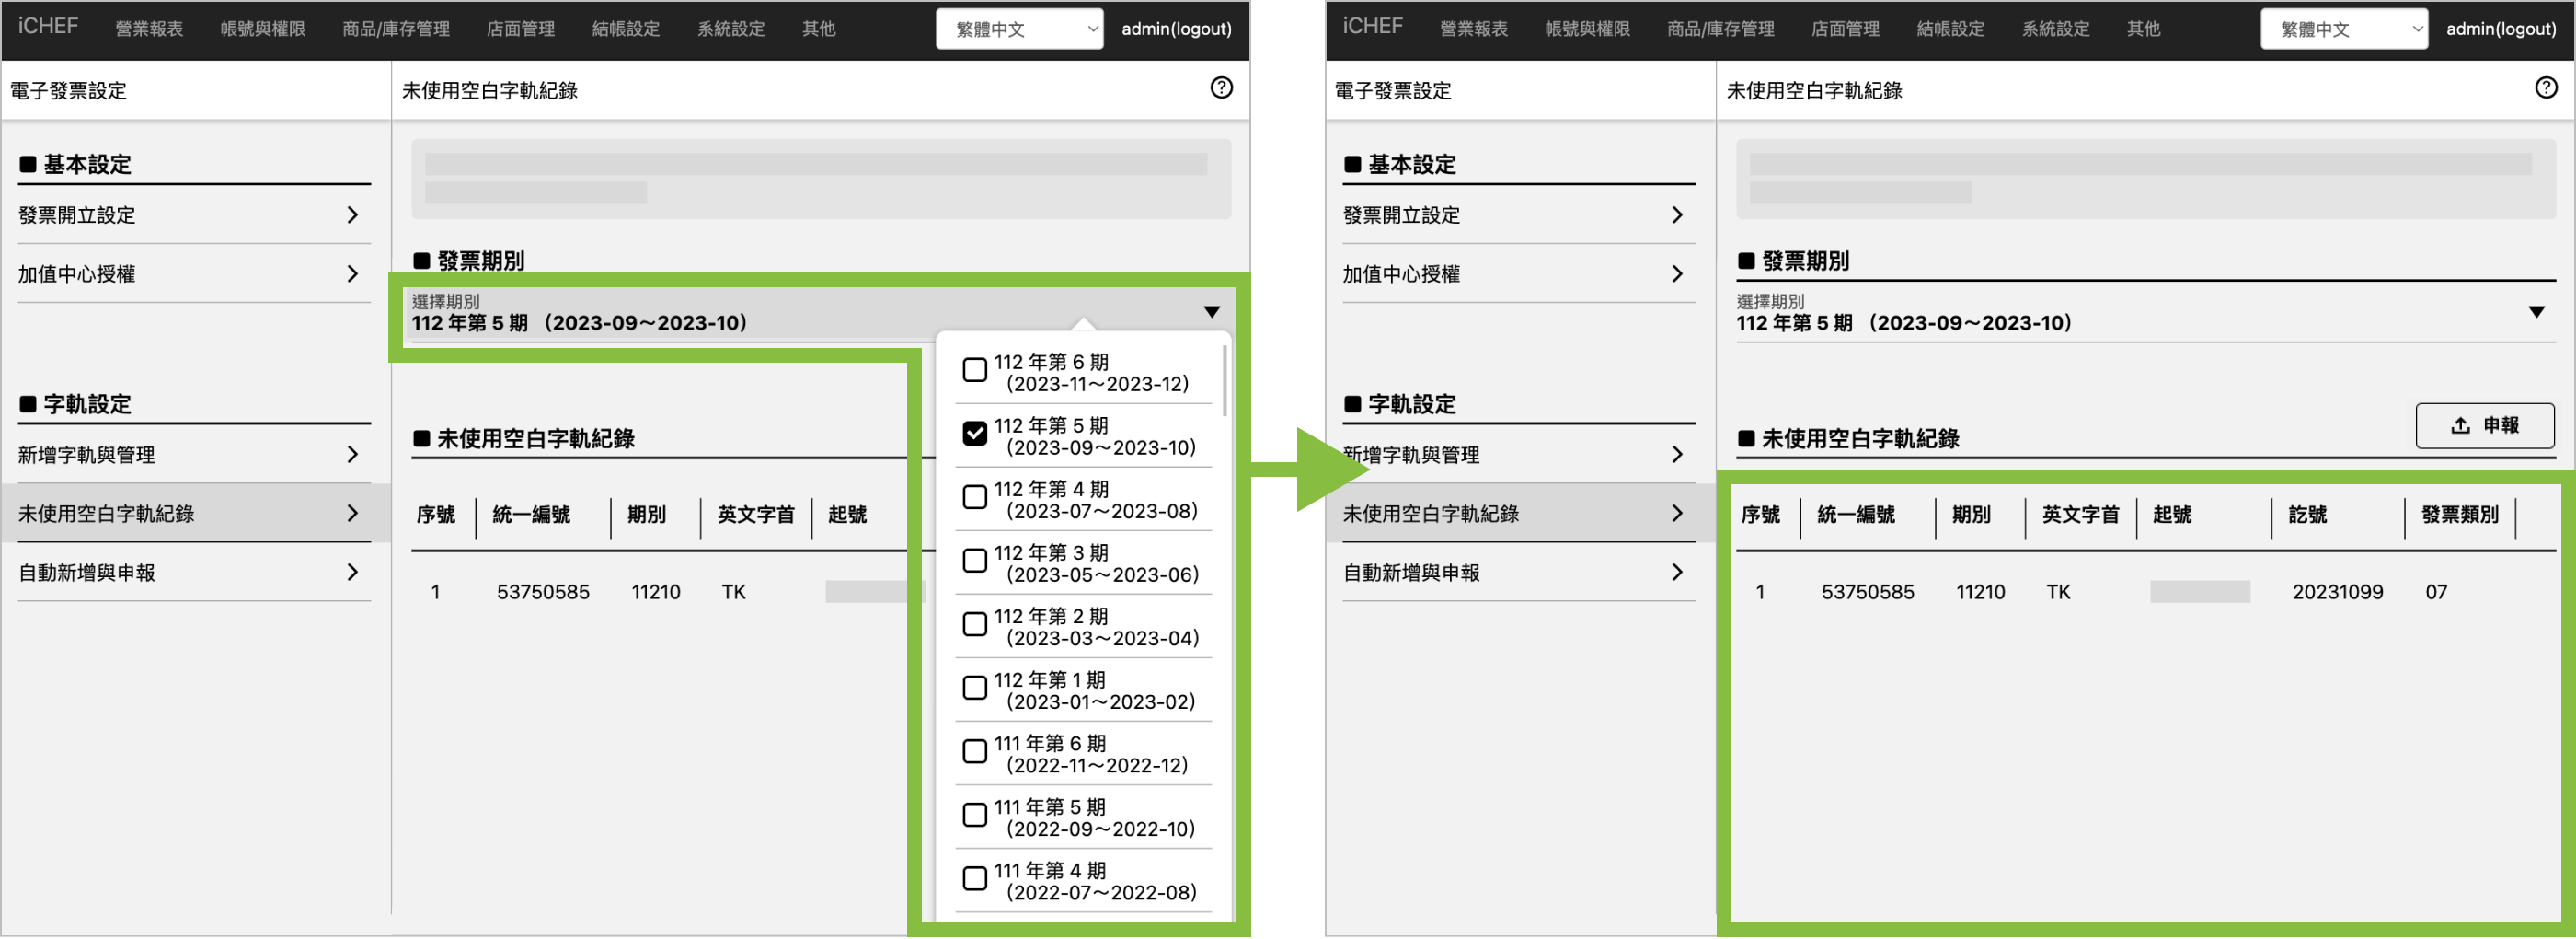Click the 新增字軌與管理 chevron arrow in the left screenshot
The height and width of the screenshot is (939, 2576).
point(352,456)
